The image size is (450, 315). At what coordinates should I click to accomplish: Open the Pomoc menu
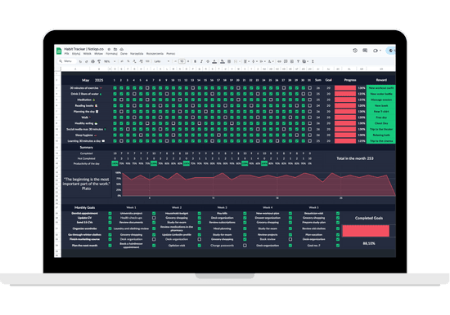[171, 54]
